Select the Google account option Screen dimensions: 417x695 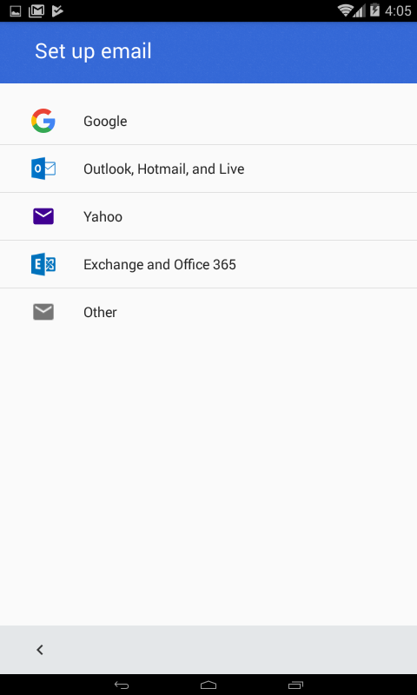coord(208,121)
